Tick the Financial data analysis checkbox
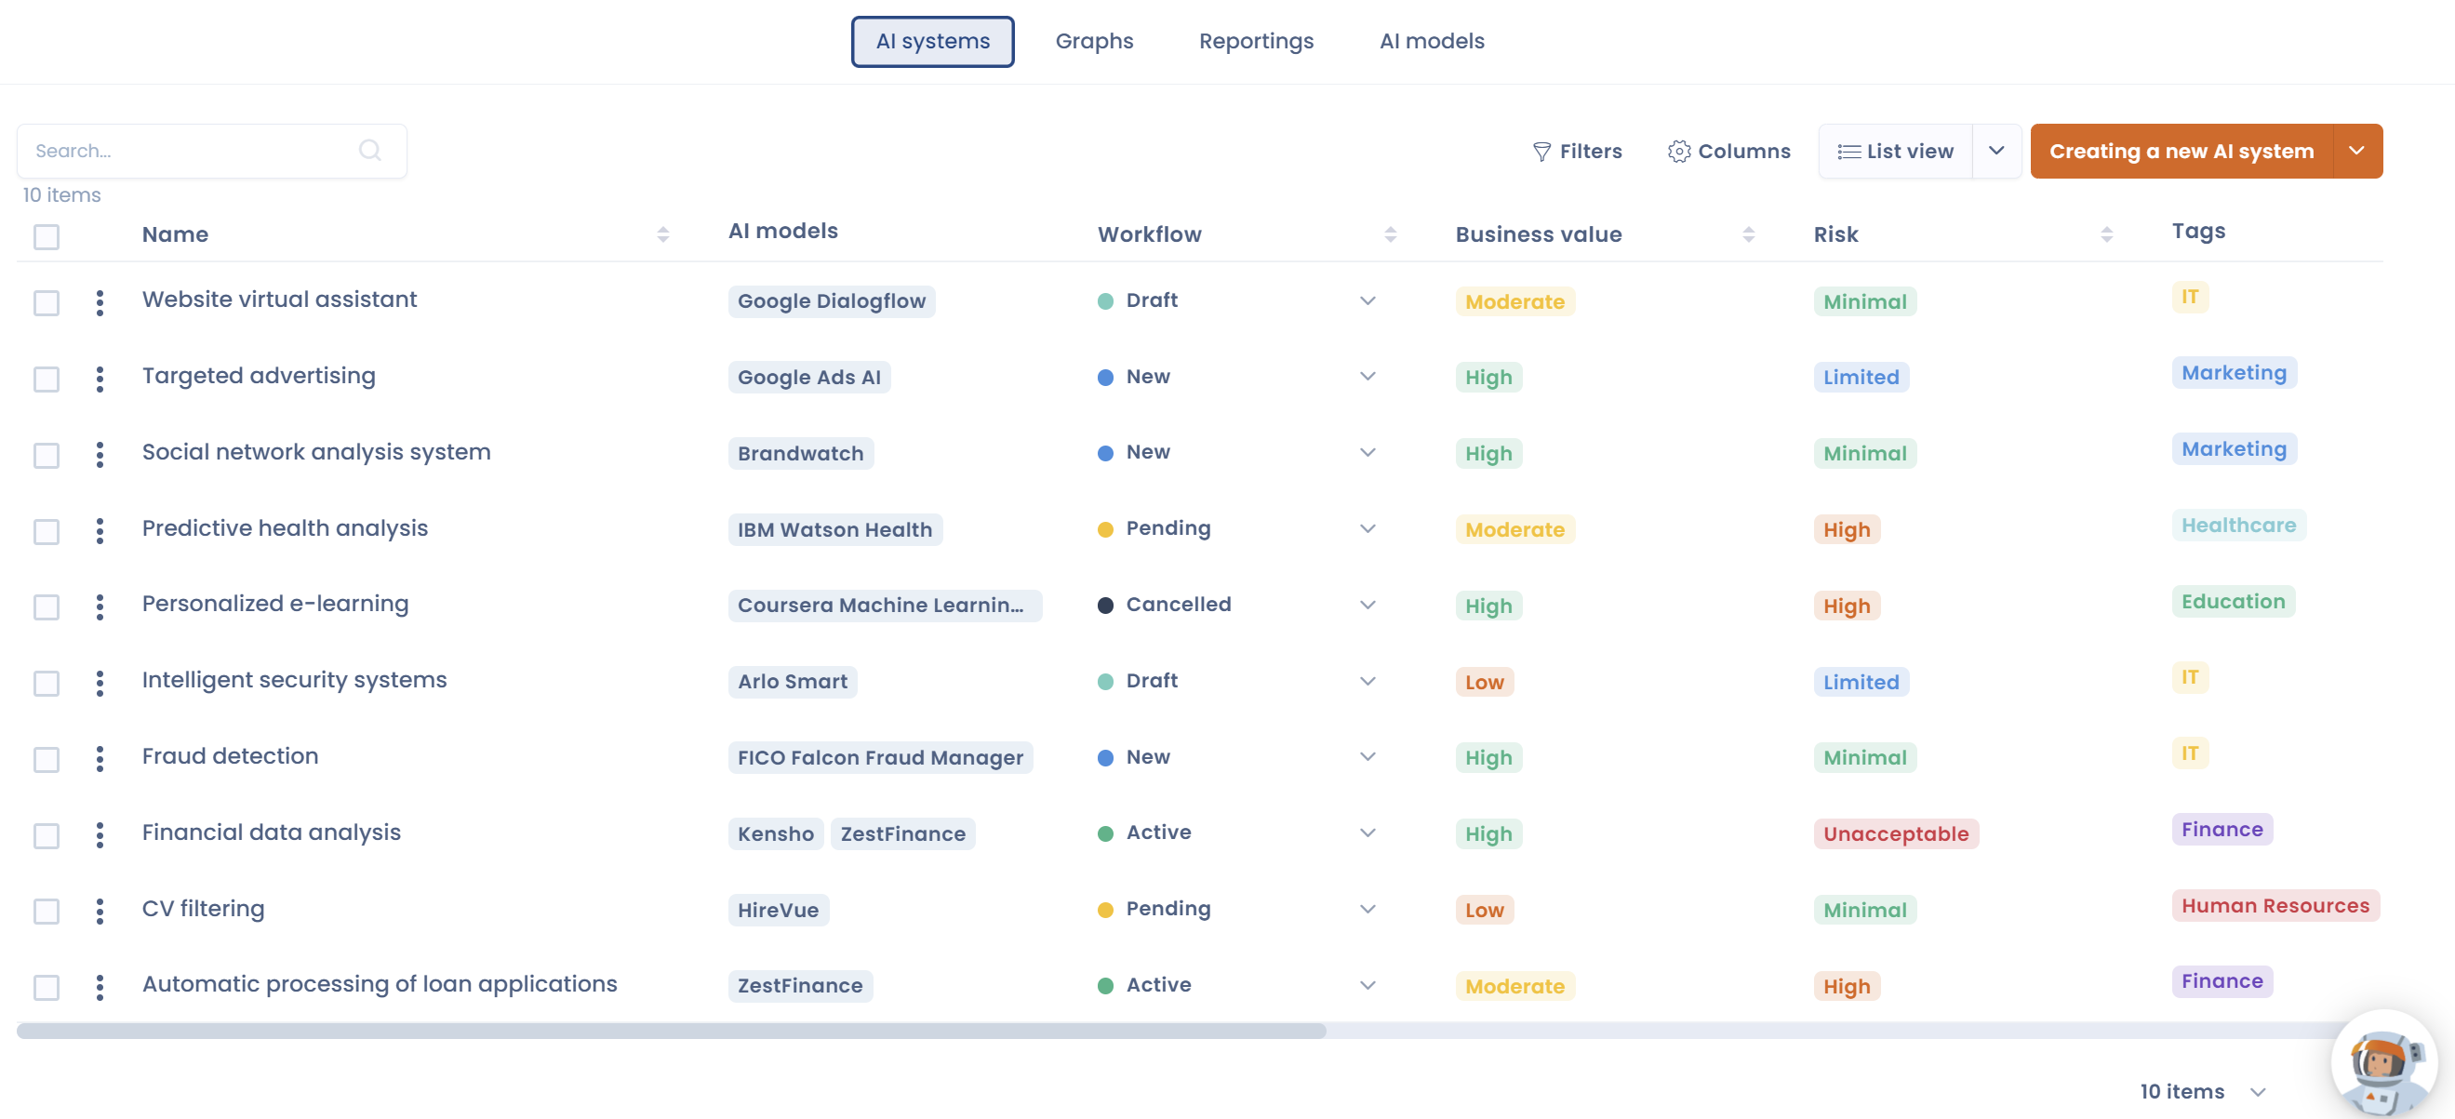 [47, 835]
